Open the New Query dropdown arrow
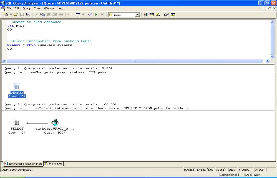This screenshot has height=178, width=277. [x=11, y=15]
